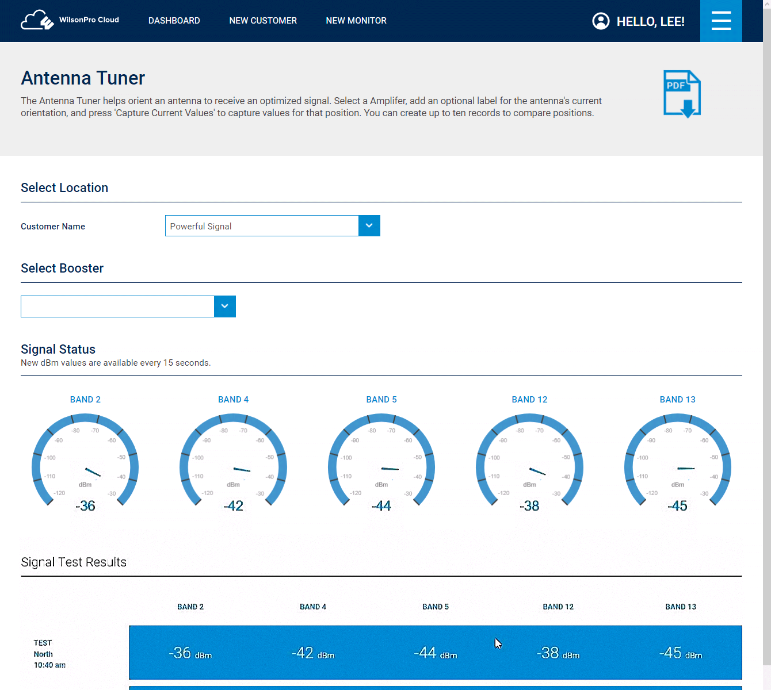Open the New Customer menu item
This screenshot has width=771, height=690.
pyautogui.click(x=263, y=21)
